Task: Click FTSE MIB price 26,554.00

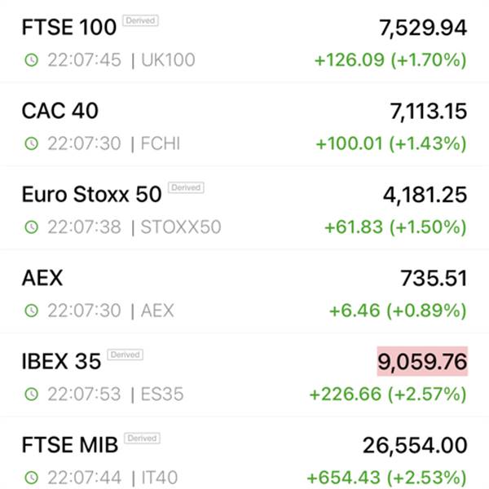Action: click(x=415, y=445)
